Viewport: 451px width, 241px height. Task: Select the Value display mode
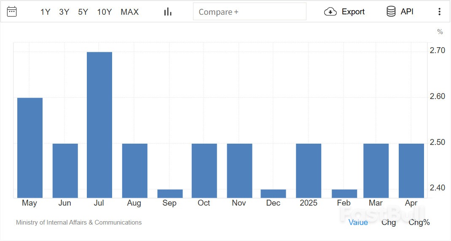[358, 222]
